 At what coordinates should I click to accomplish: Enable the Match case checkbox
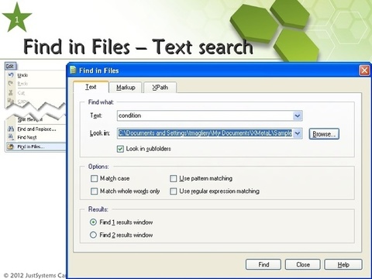click(95, 178)
